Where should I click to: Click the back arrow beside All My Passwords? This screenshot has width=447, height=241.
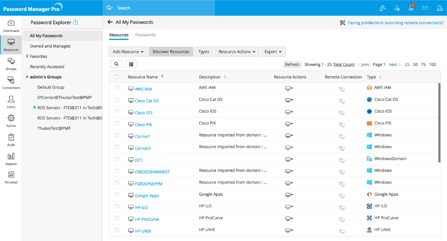click(110, 22)
